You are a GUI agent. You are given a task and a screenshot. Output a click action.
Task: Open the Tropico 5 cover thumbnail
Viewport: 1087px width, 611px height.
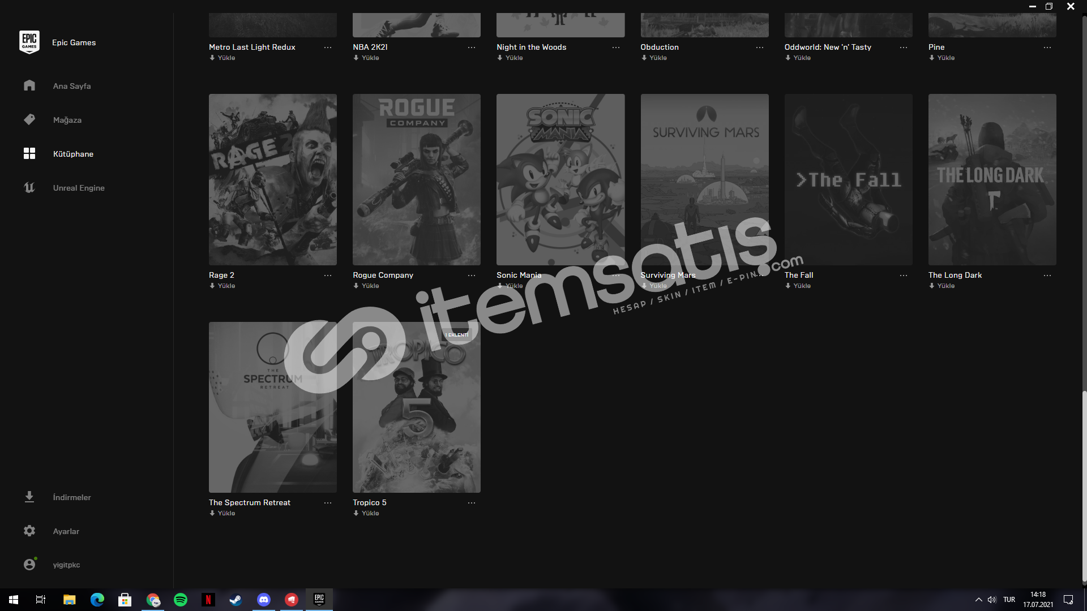417,407
